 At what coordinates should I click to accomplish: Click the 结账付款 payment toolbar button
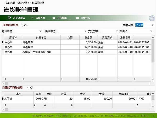[x=83, y=18]
